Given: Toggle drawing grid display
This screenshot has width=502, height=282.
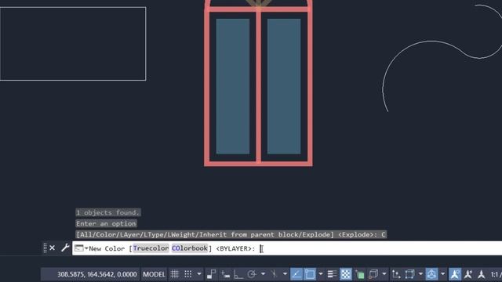Looking at the screenshot, I should 175,274.
